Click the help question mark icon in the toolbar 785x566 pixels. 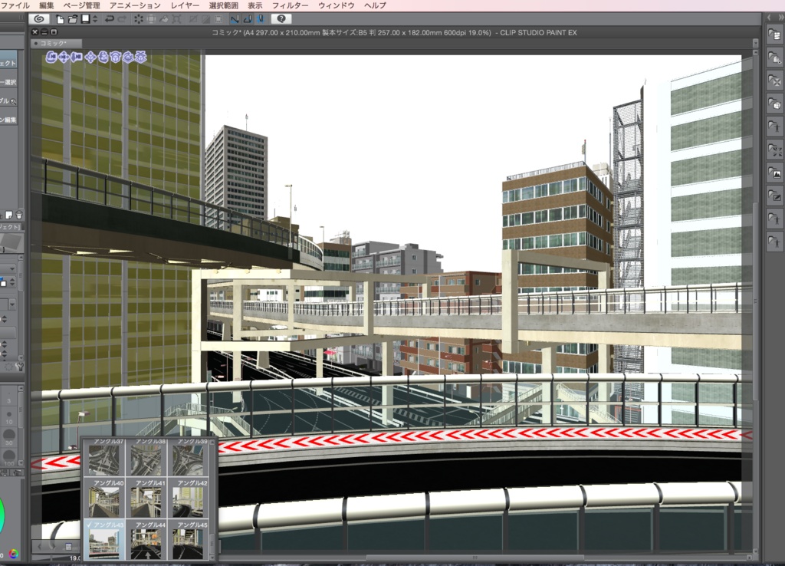click(x=281, y=18)
